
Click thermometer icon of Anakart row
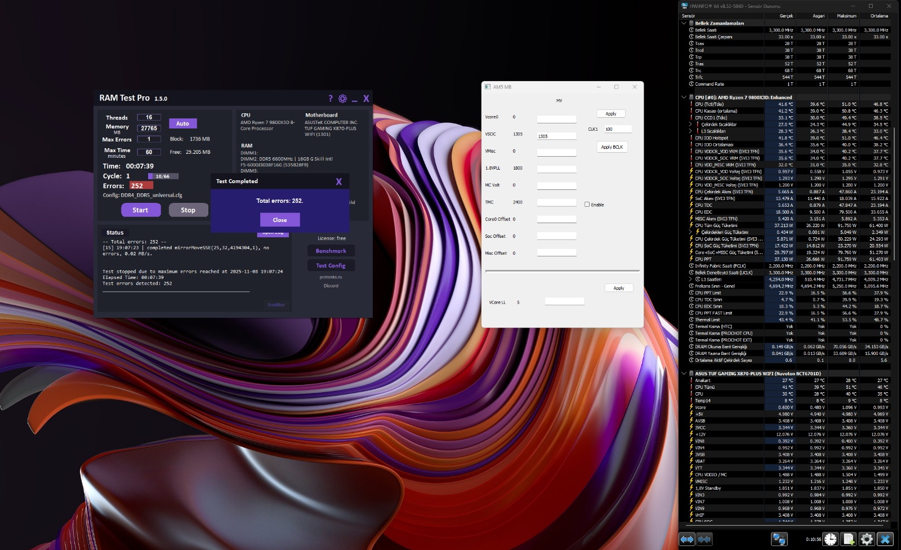[x=692, y=380]
